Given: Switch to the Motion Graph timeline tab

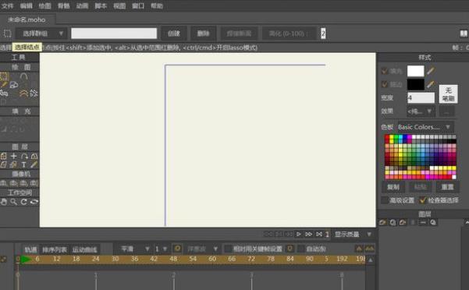Looking at the screenshot, I should point(84,249).
